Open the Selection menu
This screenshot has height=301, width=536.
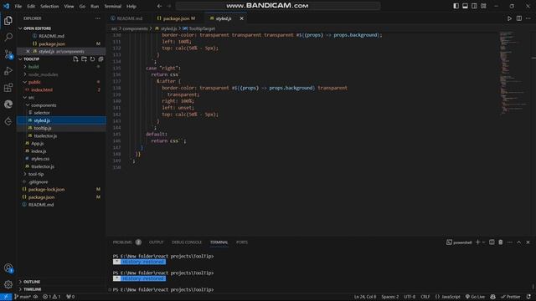[49, 6]
